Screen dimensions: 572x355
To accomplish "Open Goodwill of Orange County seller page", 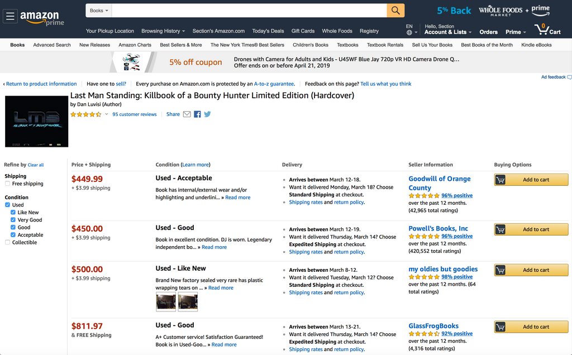I will 439,183.
